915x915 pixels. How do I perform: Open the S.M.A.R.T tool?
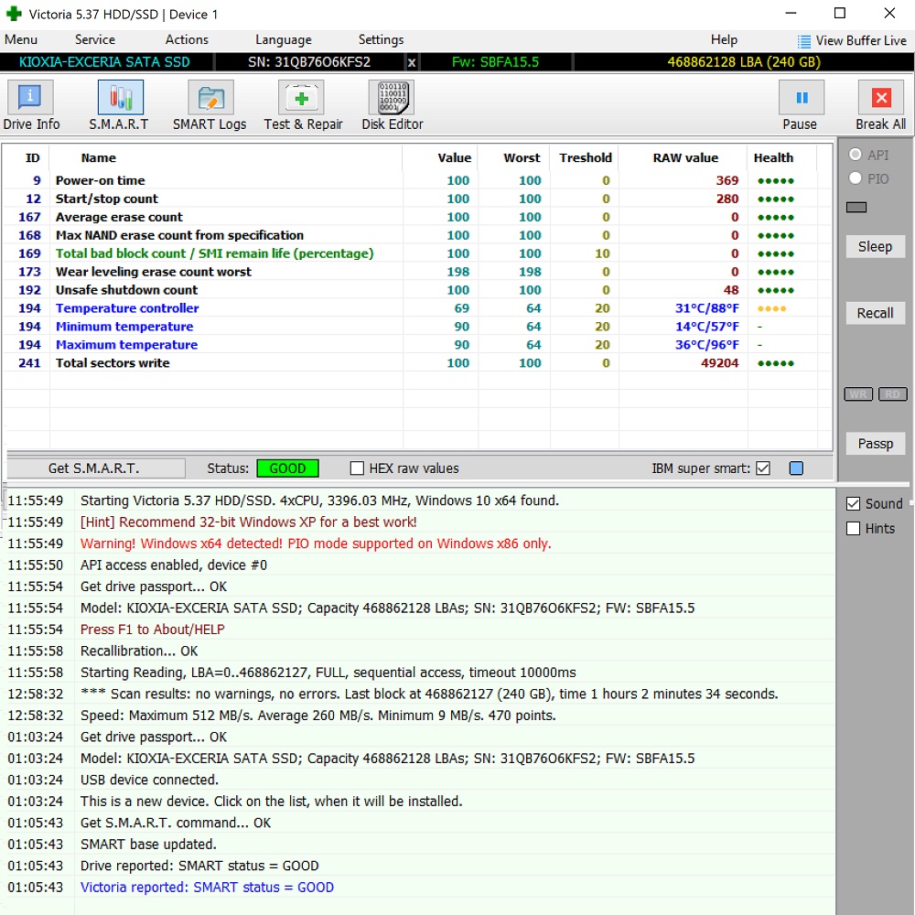[x=120, y=98]
